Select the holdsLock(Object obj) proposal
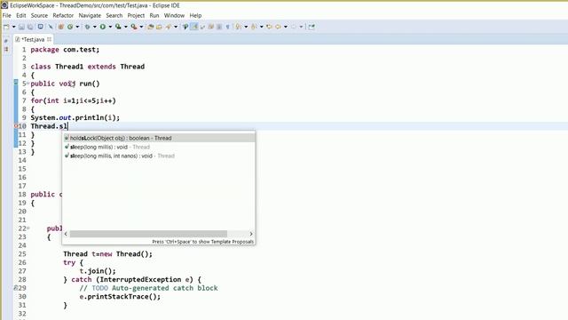Image resolution: width=568 pixels, height=320 pixels. (x=159, y=138)
